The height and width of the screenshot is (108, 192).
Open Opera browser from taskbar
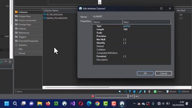click(x=81, y=103)
